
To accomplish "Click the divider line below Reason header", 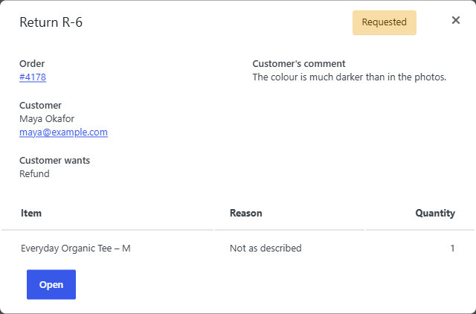I will click(289, 230).
